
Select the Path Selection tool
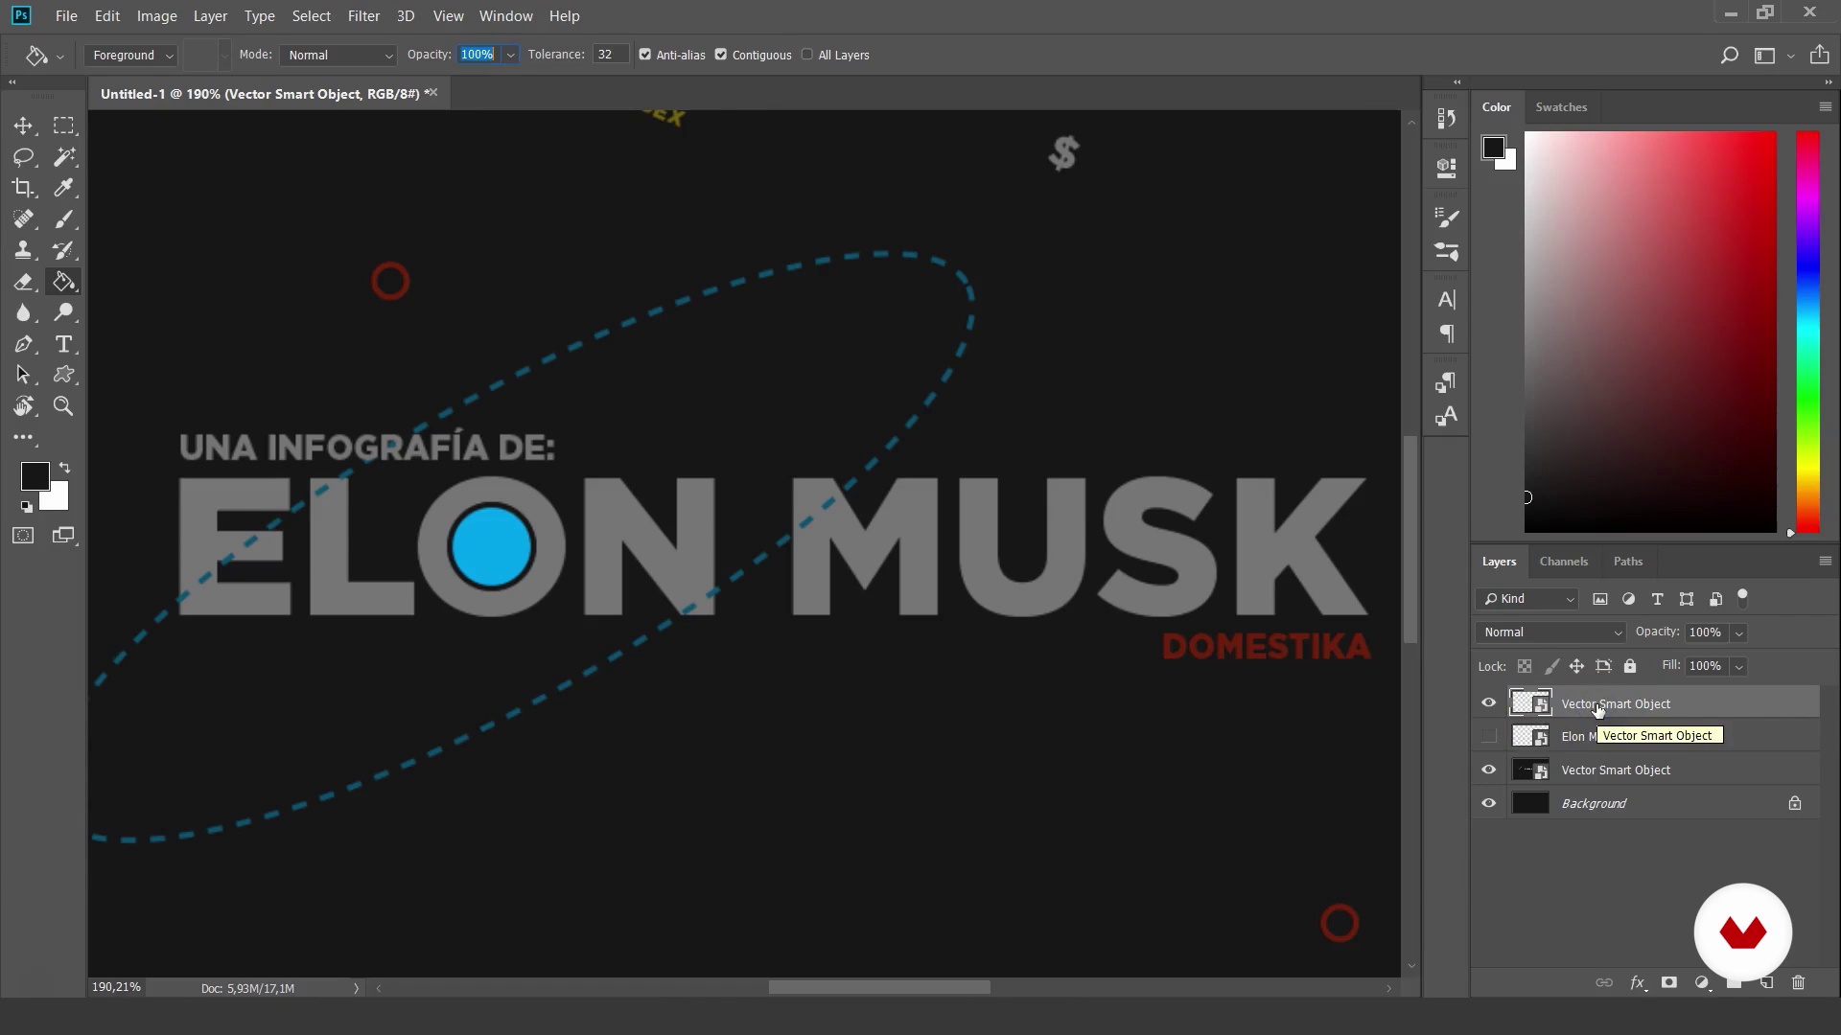[x=23, y=375]
